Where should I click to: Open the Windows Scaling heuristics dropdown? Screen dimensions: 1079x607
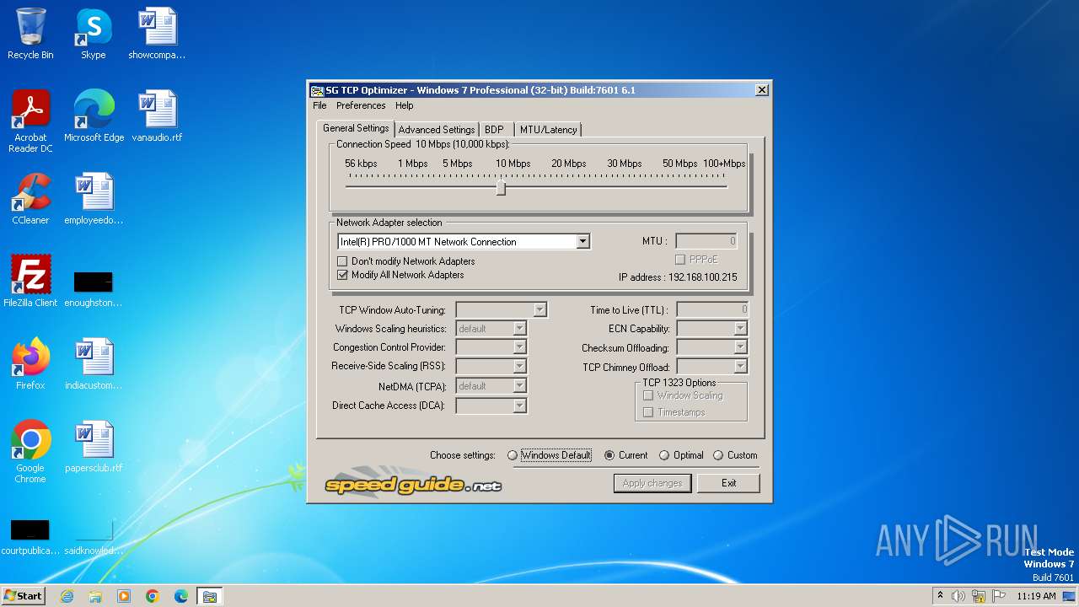pos(519,329)
